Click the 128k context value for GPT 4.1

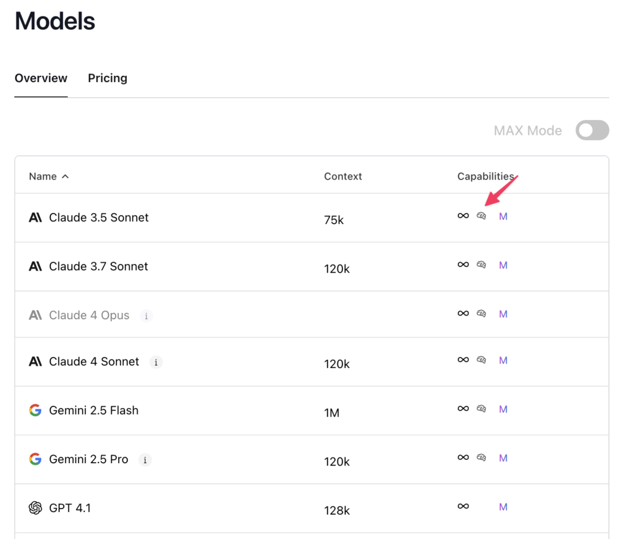tap(337, 510)
